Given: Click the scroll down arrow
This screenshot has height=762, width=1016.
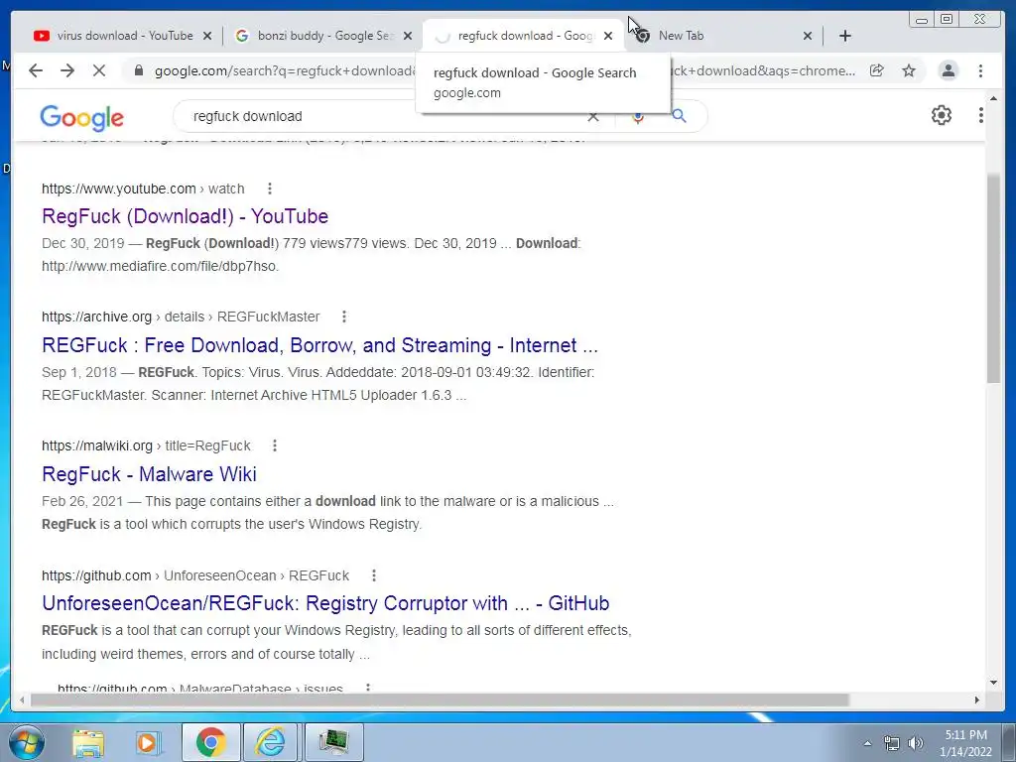Looking at the screenshot, I should [x=993, y=683].
